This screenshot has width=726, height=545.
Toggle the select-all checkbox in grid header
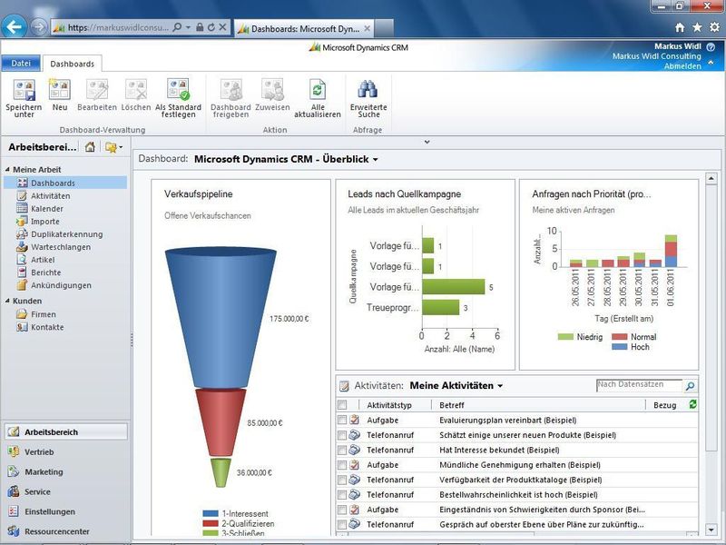click(x=342, y=405)
